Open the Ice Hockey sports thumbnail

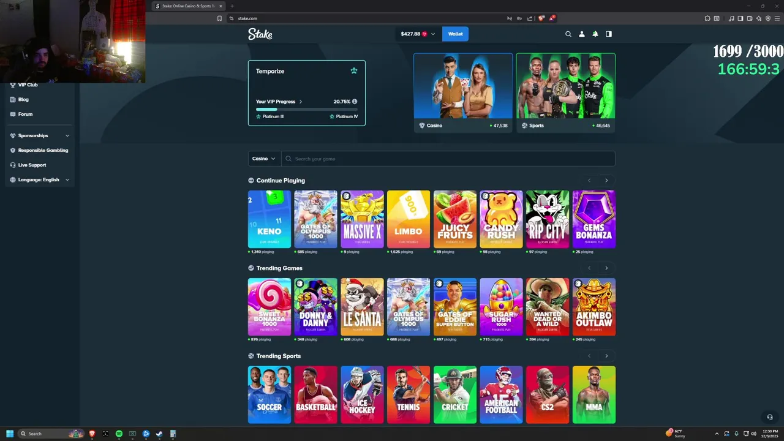click(x=362, y=395)
